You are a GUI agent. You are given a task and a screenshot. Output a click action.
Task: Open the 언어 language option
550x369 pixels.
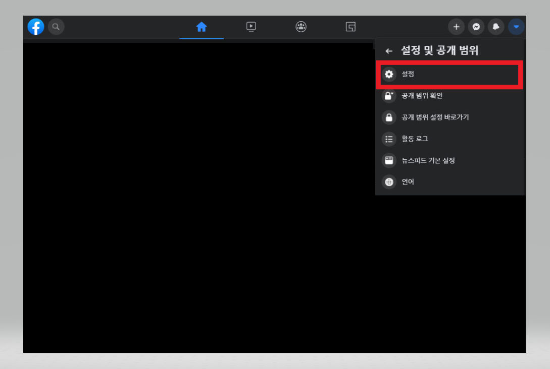[x=449, y=182]
